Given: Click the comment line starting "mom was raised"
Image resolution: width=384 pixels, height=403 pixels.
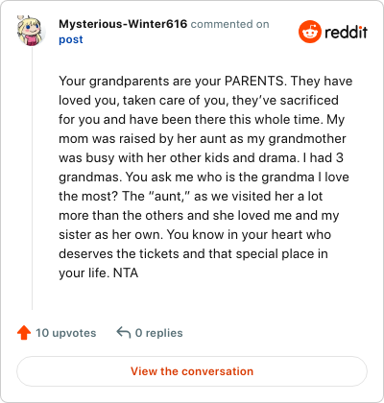Looking at the screenshot, I should (x=203, y=139).
